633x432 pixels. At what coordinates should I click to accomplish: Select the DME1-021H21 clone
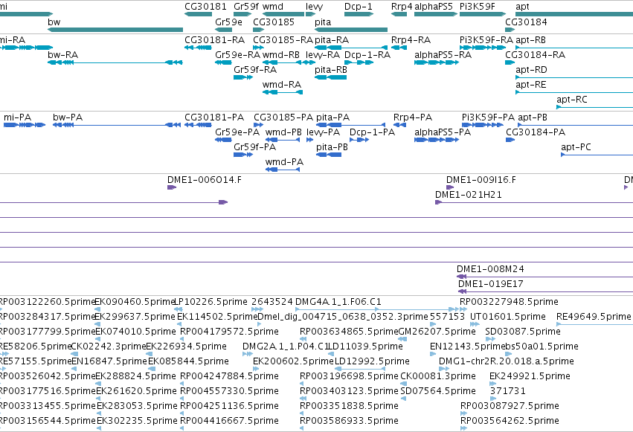point(534,202)
